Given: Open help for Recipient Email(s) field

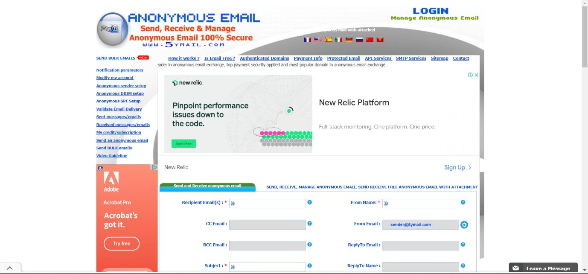Looking at the screenshot, I should click(x=310, y=202).
